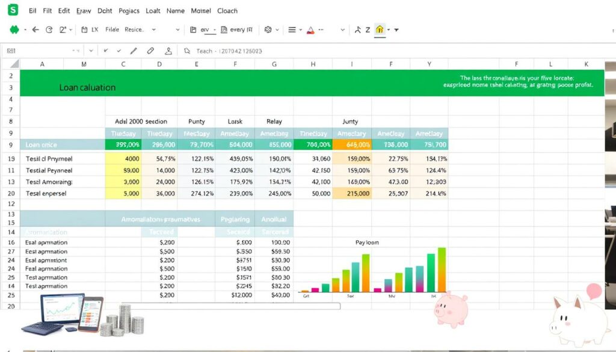
Task: Click the piggy bank beside the chart
Action: tap(451, 309)
